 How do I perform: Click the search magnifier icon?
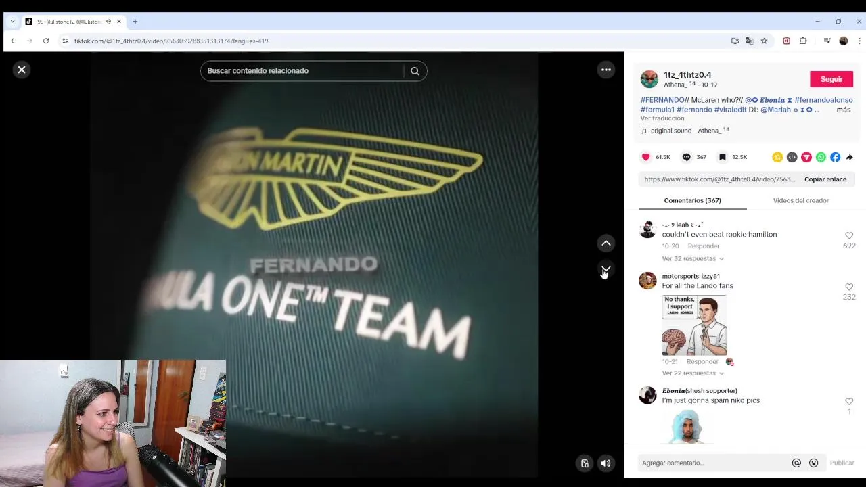coord(415,71)
